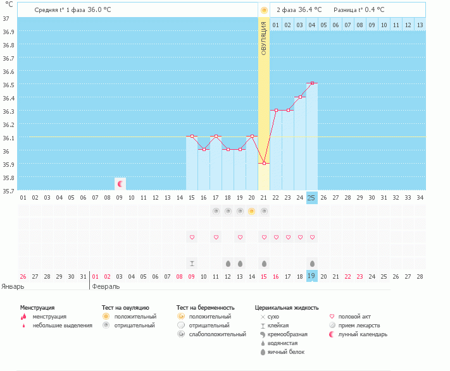
Task: Click positive pregnancy test icon in legend
Action: [x=181, y=316]
